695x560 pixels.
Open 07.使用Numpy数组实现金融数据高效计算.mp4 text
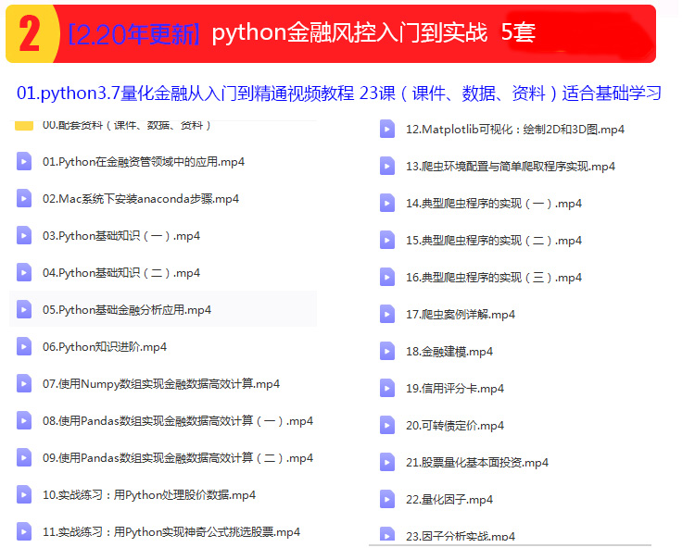click(x=161, y=384)
